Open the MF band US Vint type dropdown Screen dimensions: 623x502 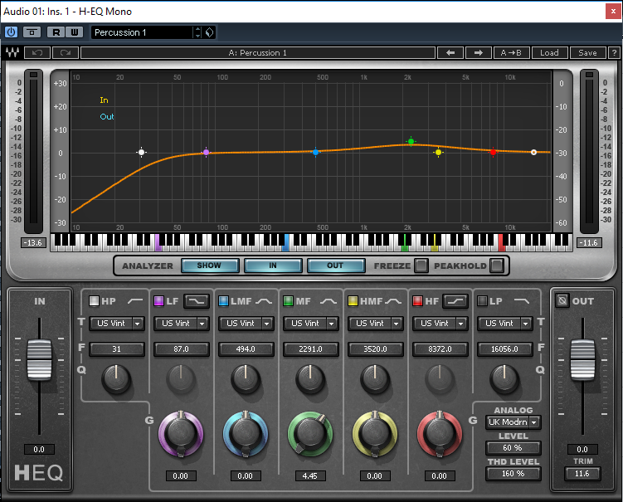(x=311, y=324)
